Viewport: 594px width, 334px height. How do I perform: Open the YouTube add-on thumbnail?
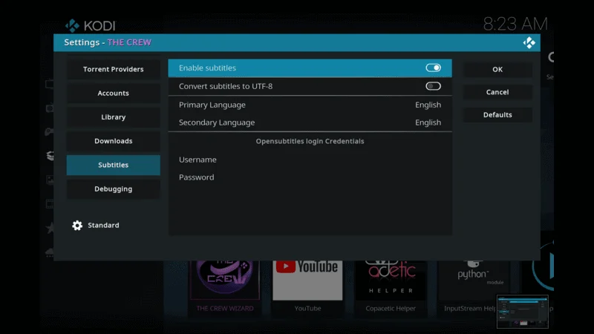[307, 281]
